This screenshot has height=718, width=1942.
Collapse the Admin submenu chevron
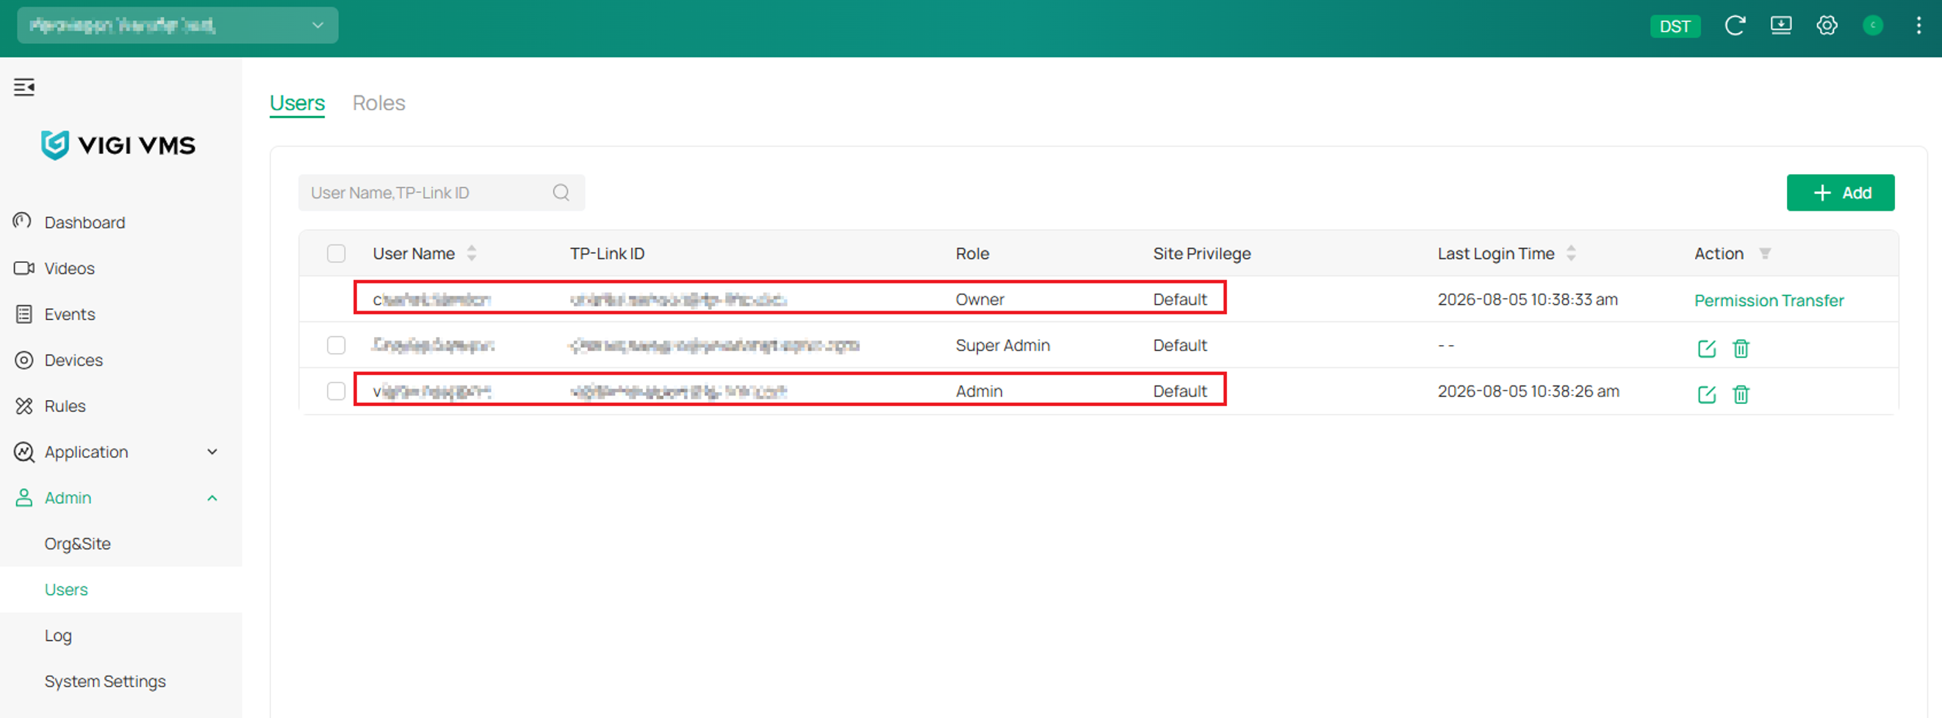pyautogui.click(x=212, y=498)
